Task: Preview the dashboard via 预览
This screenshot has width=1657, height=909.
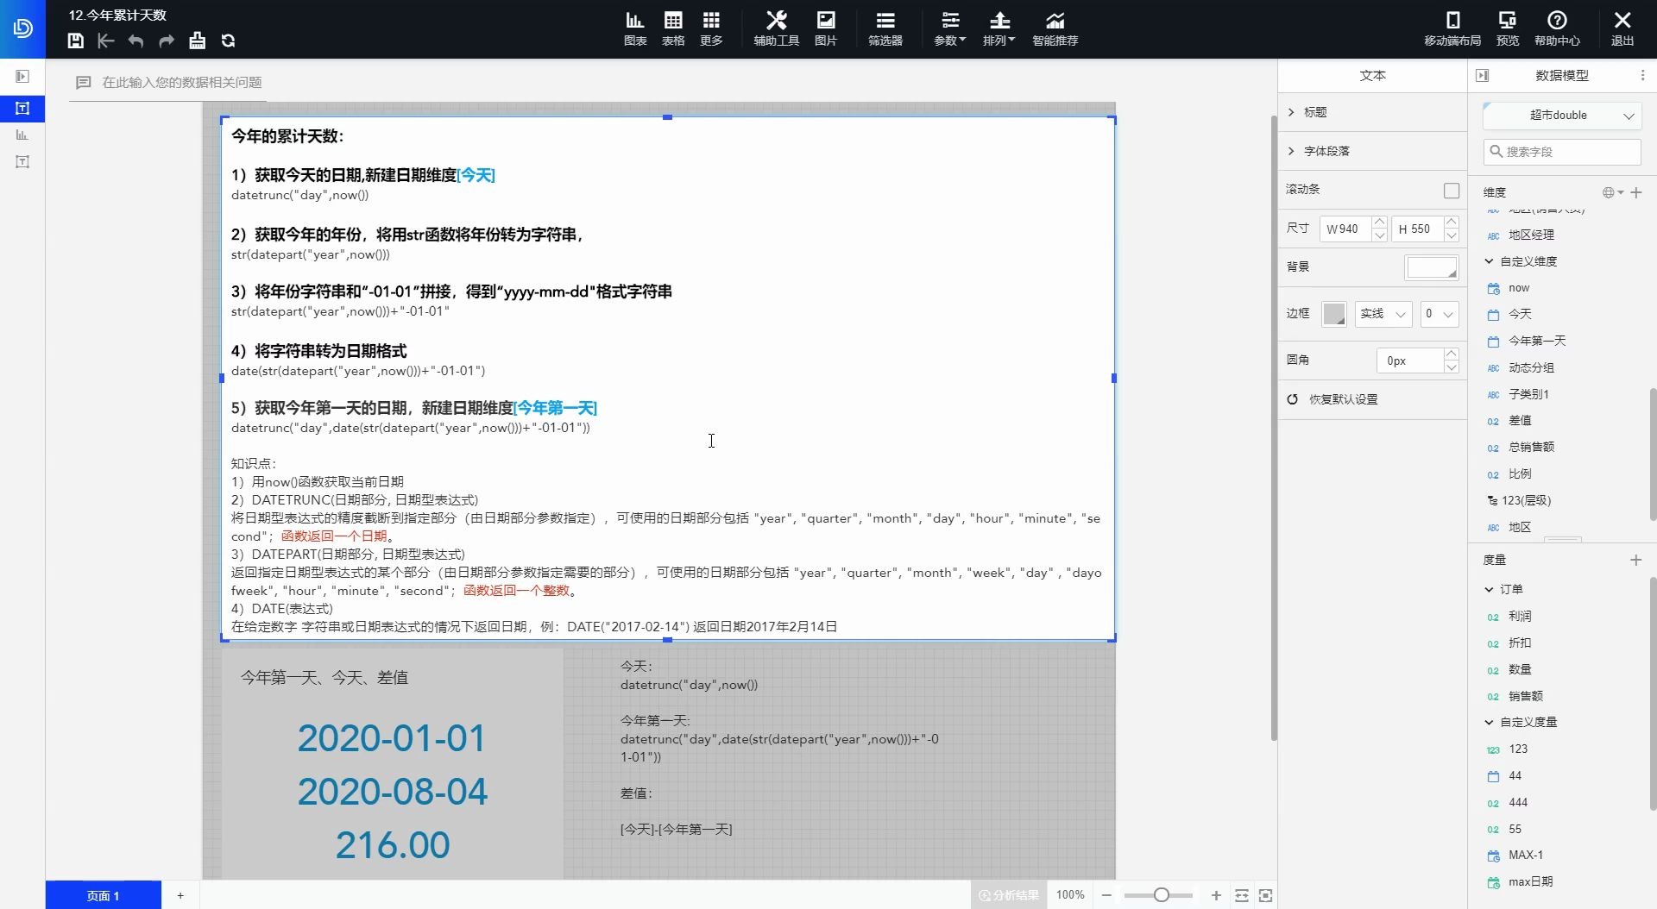Action: click(1506, 28)
